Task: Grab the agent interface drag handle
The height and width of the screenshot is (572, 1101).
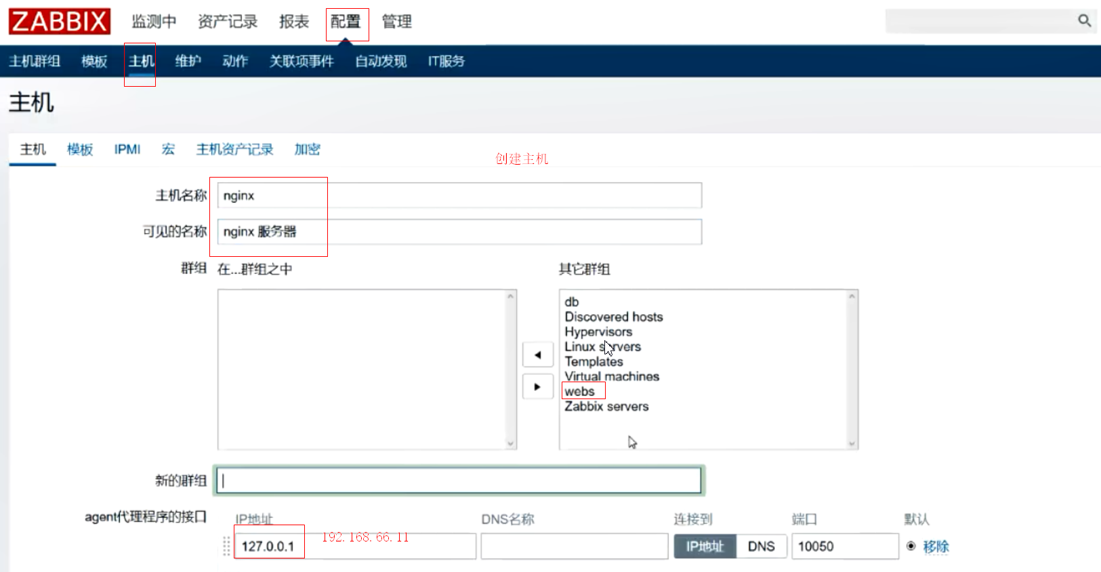Action: (x=226, y=546)
